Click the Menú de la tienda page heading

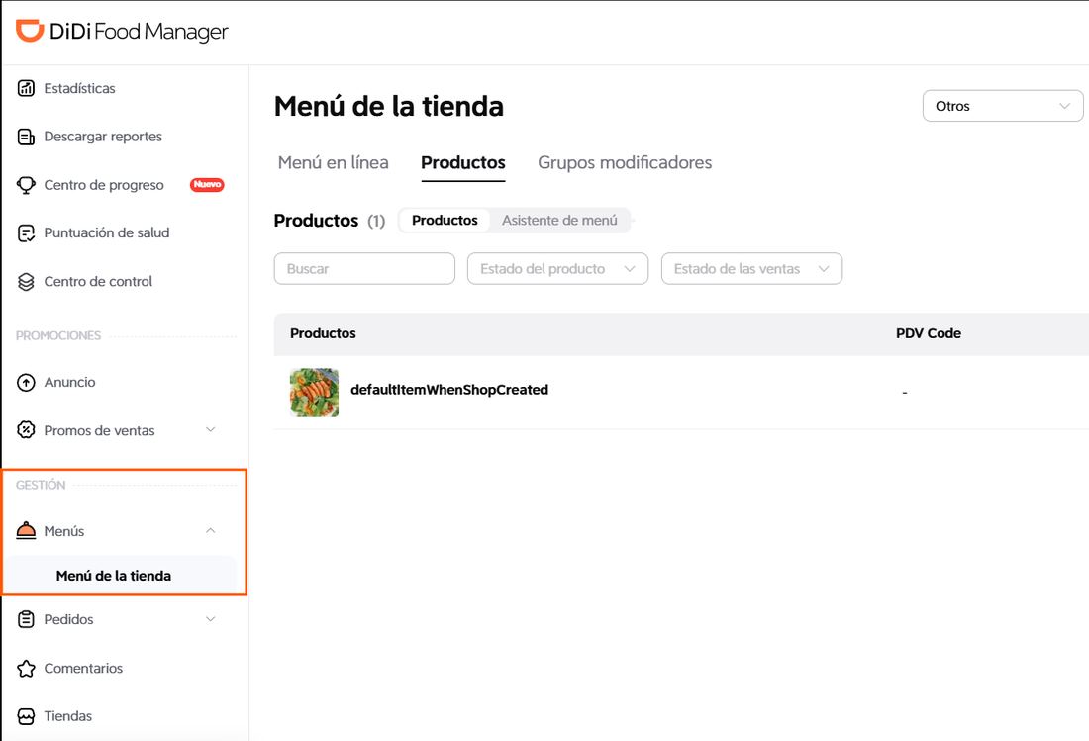pyautogui.click(x=389, y=106)
